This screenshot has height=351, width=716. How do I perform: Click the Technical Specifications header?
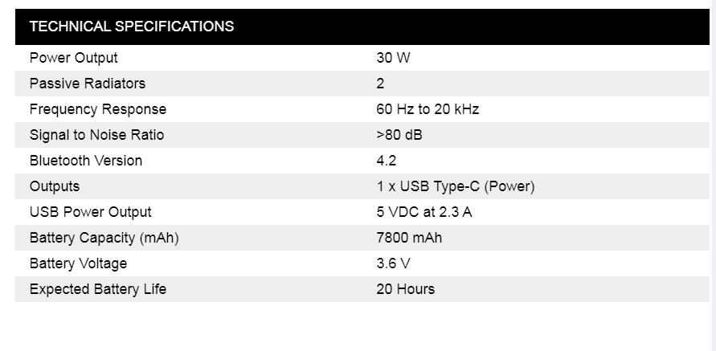[x=132, y=27]
